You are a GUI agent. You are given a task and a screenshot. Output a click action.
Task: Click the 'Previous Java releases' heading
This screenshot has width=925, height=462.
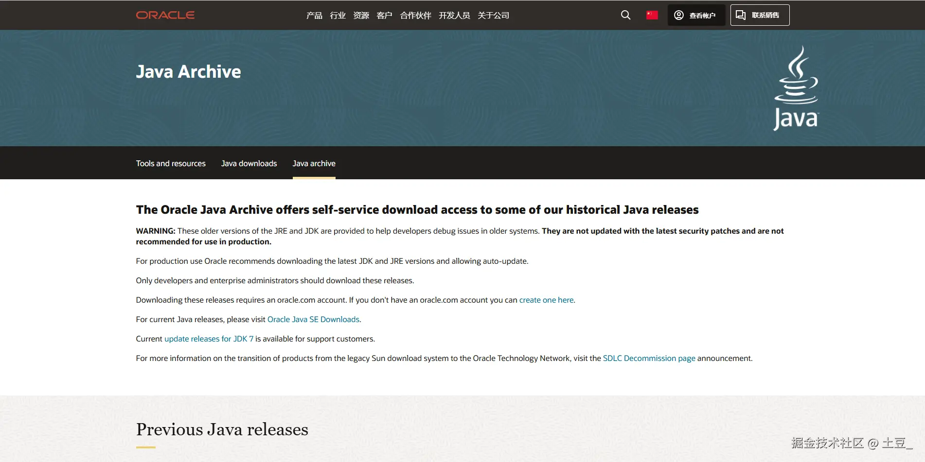click(x=222, y=429)
